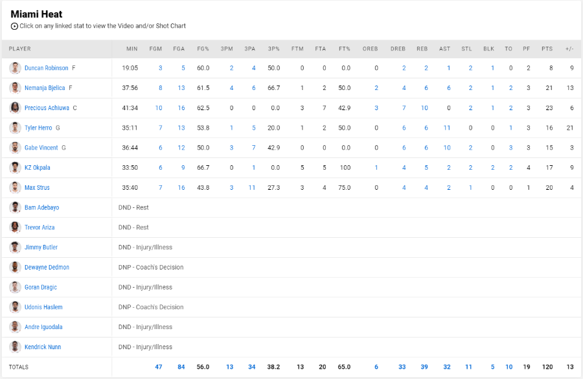
Task: Open Trevor Ariza's player page
Action: [40, 227]
